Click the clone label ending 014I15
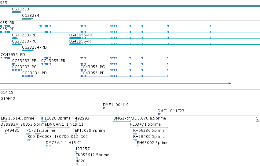The image size is (260, 166). coord(7,92)
